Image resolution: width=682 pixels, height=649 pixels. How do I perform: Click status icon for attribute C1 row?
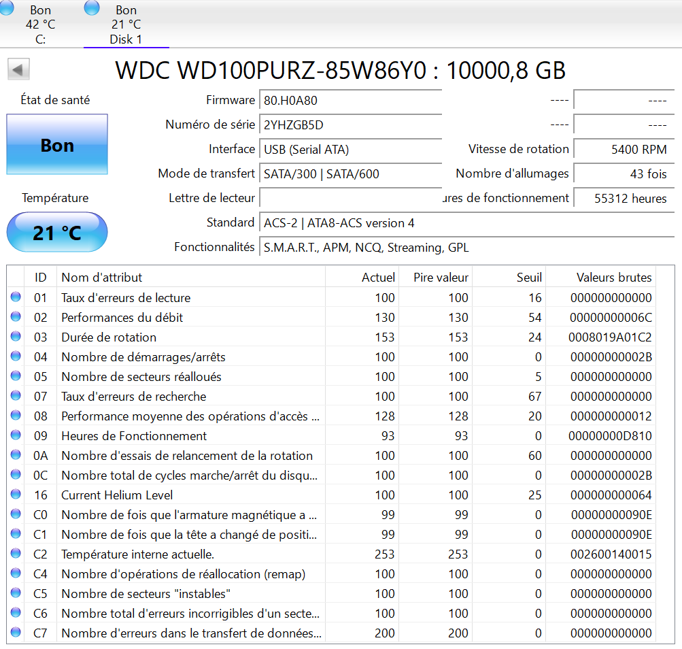coord(16,533)
